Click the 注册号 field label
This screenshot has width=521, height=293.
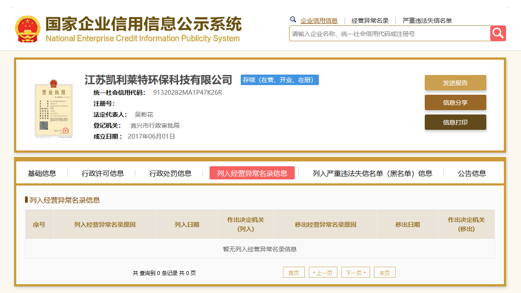tap(104, 104)
